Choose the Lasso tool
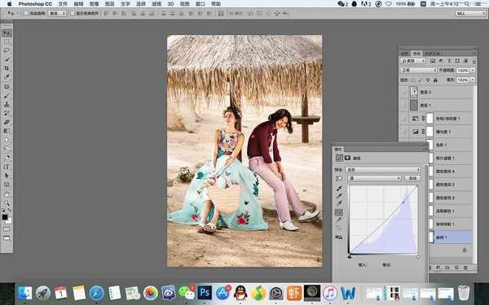489x305 pixels. point(7,50)
